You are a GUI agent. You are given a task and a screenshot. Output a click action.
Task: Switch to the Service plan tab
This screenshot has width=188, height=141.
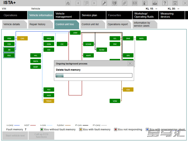point(93,15)
